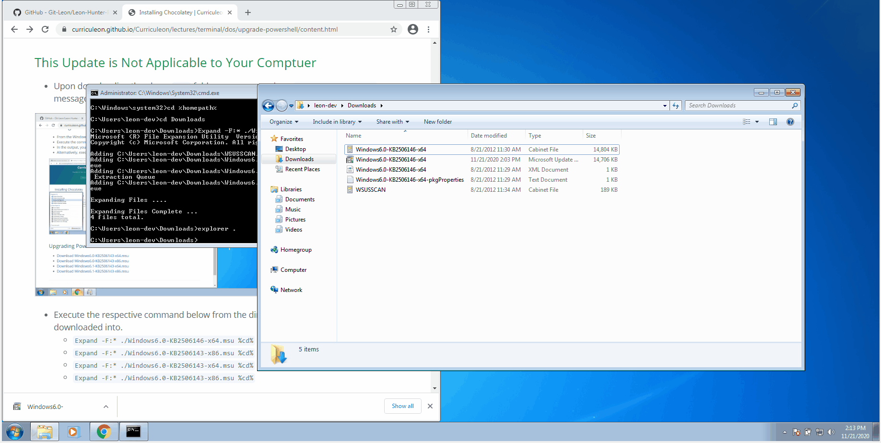
Task: Go back in Explorer window
Action: pos(268,105)
